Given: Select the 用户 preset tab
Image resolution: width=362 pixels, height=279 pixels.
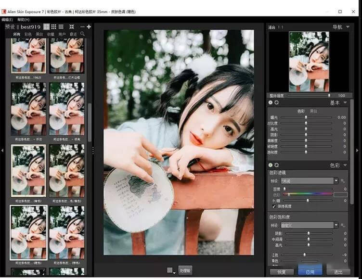Looking at the screenshot, I should coord(62,34).
